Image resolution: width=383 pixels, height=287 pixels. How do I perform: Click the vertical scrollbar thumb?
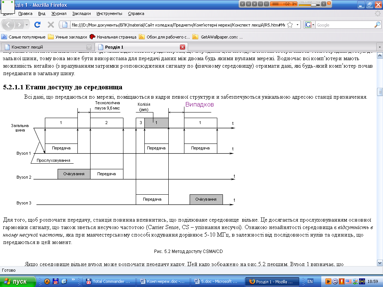[380, 92]
